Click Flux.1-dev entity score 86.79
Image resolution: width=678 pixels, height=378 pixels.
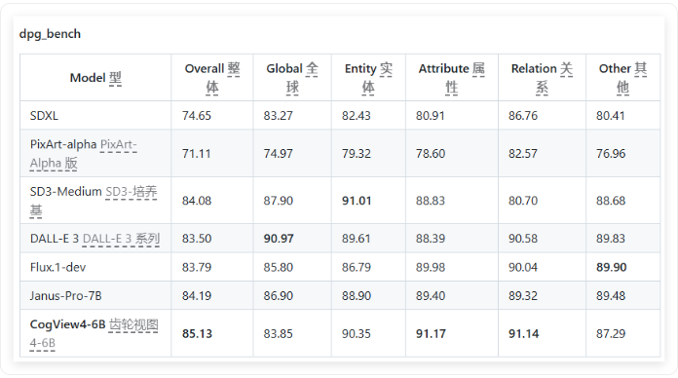(357, 267)
